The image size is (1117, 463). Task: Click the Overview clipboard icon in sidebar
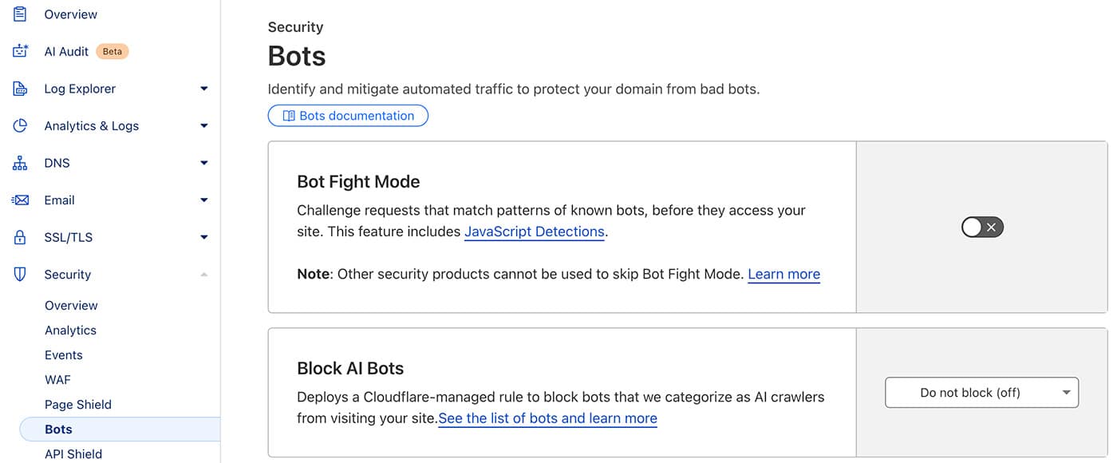tap(20, 14)
